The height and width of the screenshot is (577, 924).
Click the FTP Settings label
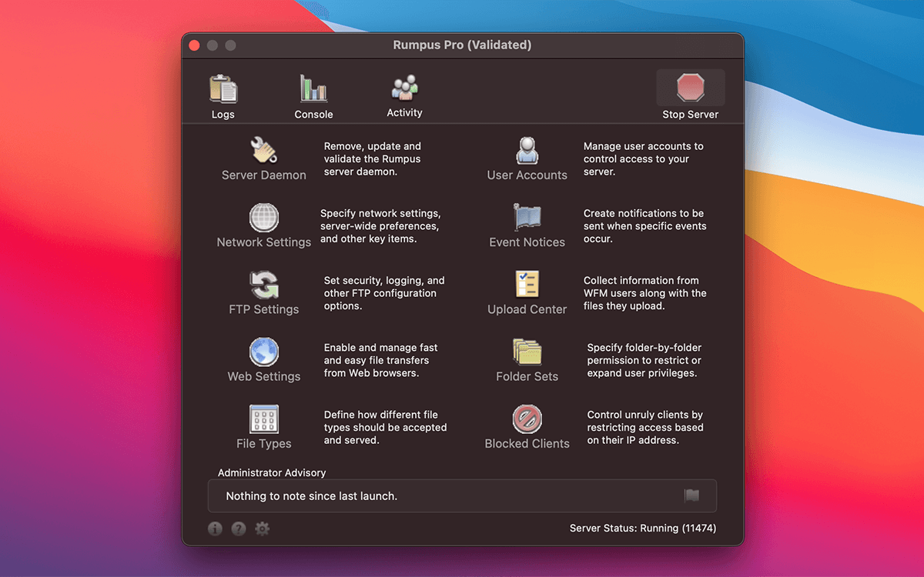pyautogui.click(x=264, y=309)
